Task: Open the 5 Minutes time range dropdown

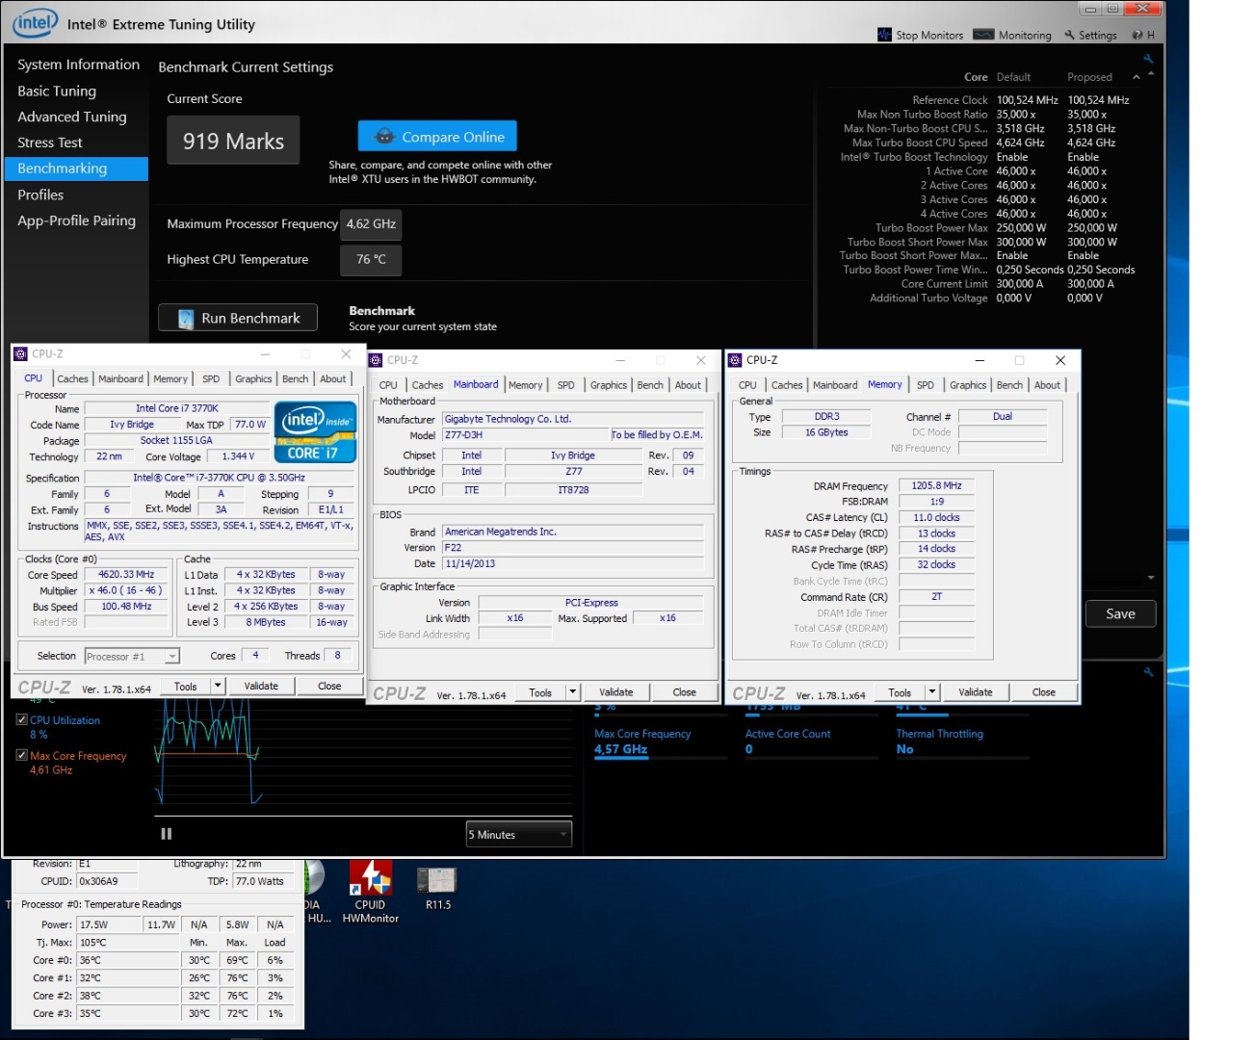Action: click(x=519, y=834)
